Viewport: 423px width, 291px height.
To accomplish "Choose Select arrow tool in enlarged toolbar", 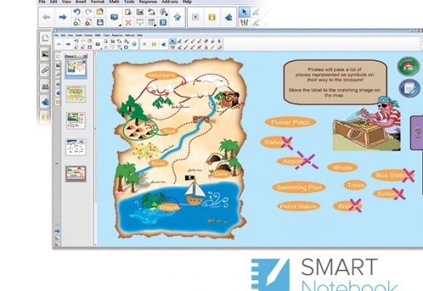I will [x=244, y=12].
